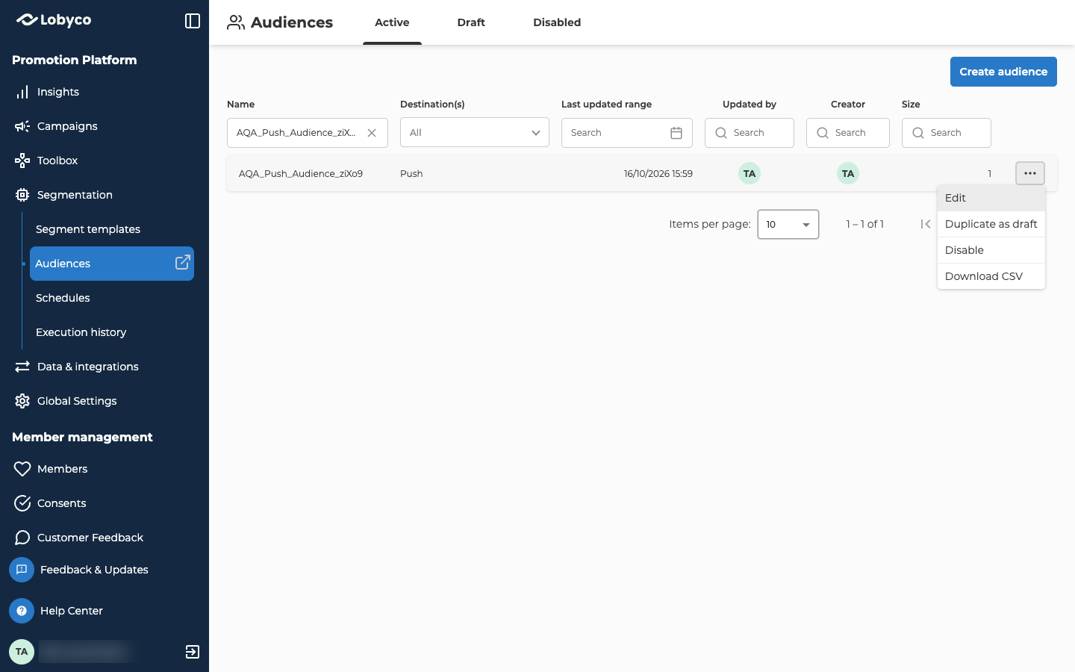The image size is (1075, 672).
Task: Click the Global Settings gear icon
Action: coord(22,401)
